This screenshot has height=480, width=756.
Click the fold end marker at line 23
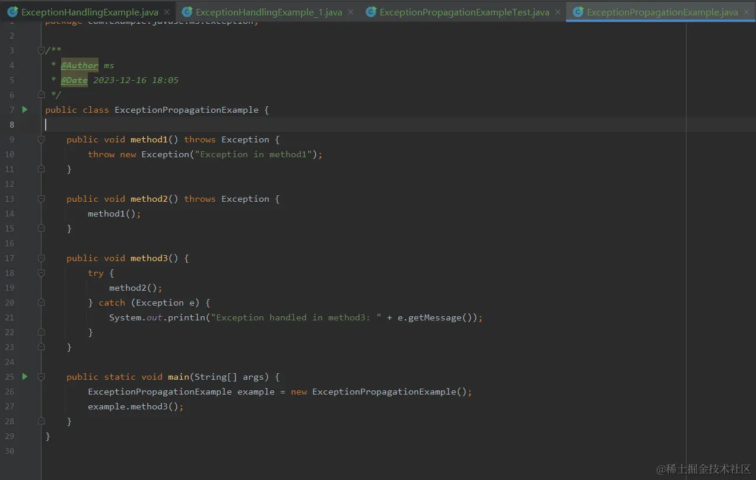41,347
